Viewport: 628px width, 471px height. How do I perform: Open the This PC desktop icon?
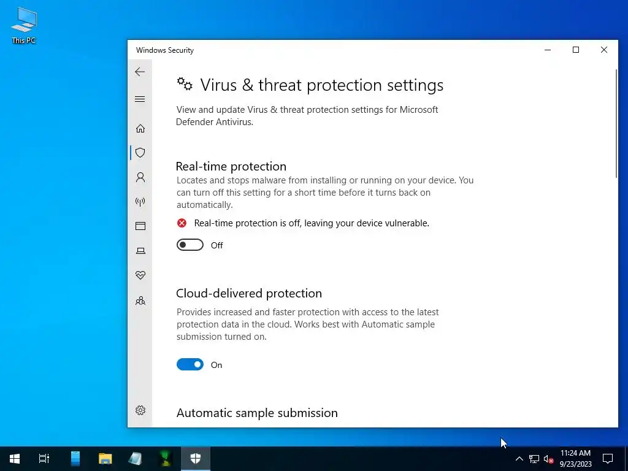[x=24, y=25]
